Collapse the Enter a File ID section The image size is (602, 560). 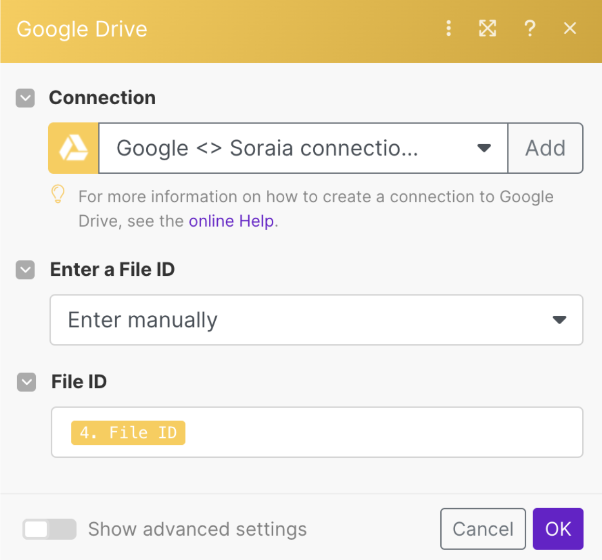tap(25, 270)
